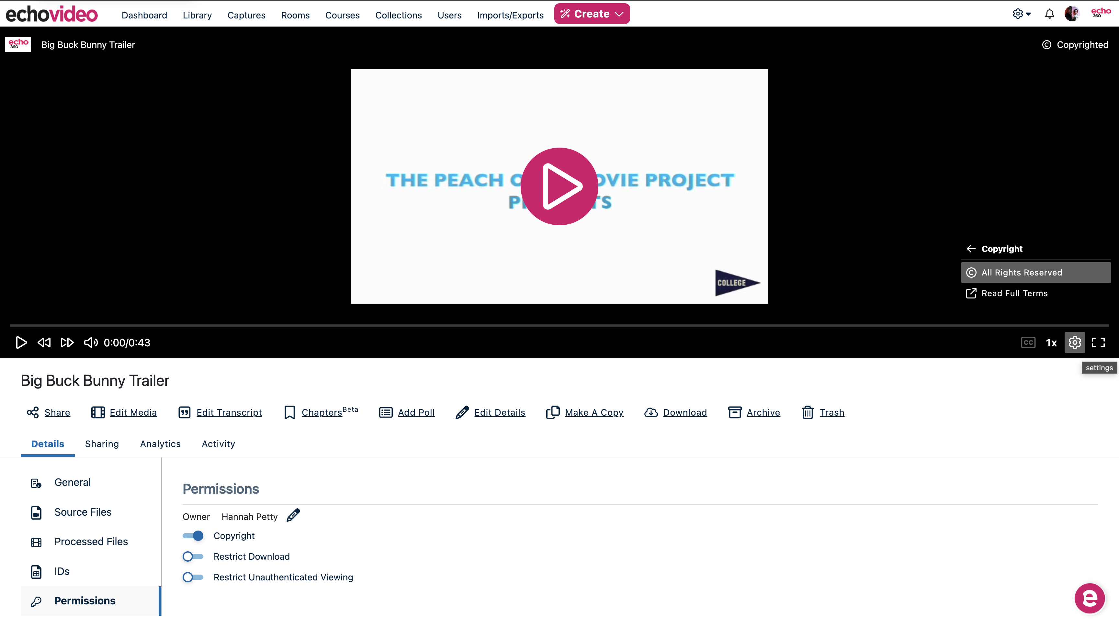Image resolution: width=1119 pixels, height=628 pixels.
Task: Open the user profile avatar
Action: pos(1072,14)
